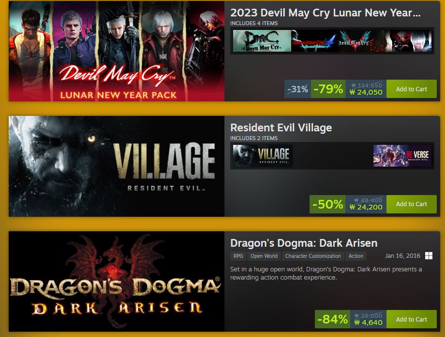Click the Devil May Cry Lunar New Year banner

(117, 51)
